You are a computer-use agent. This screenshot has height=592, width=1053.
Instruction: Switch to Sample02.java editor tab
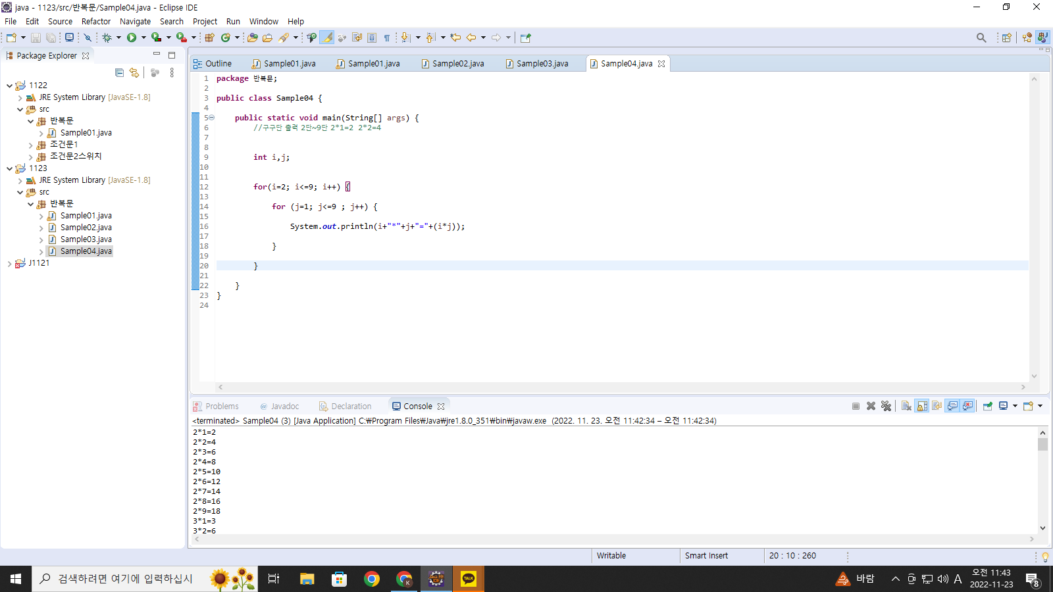tap(453, 64)
